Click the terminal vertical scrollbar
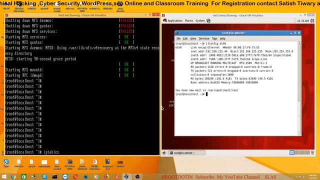This screenshot has height=180, width=320. [x=299, y=88]
